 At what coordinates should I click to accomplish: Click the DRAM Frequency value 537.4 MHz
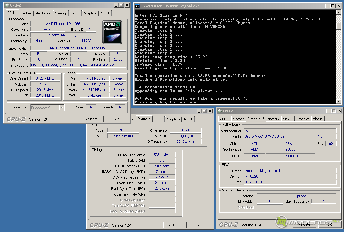162,155
